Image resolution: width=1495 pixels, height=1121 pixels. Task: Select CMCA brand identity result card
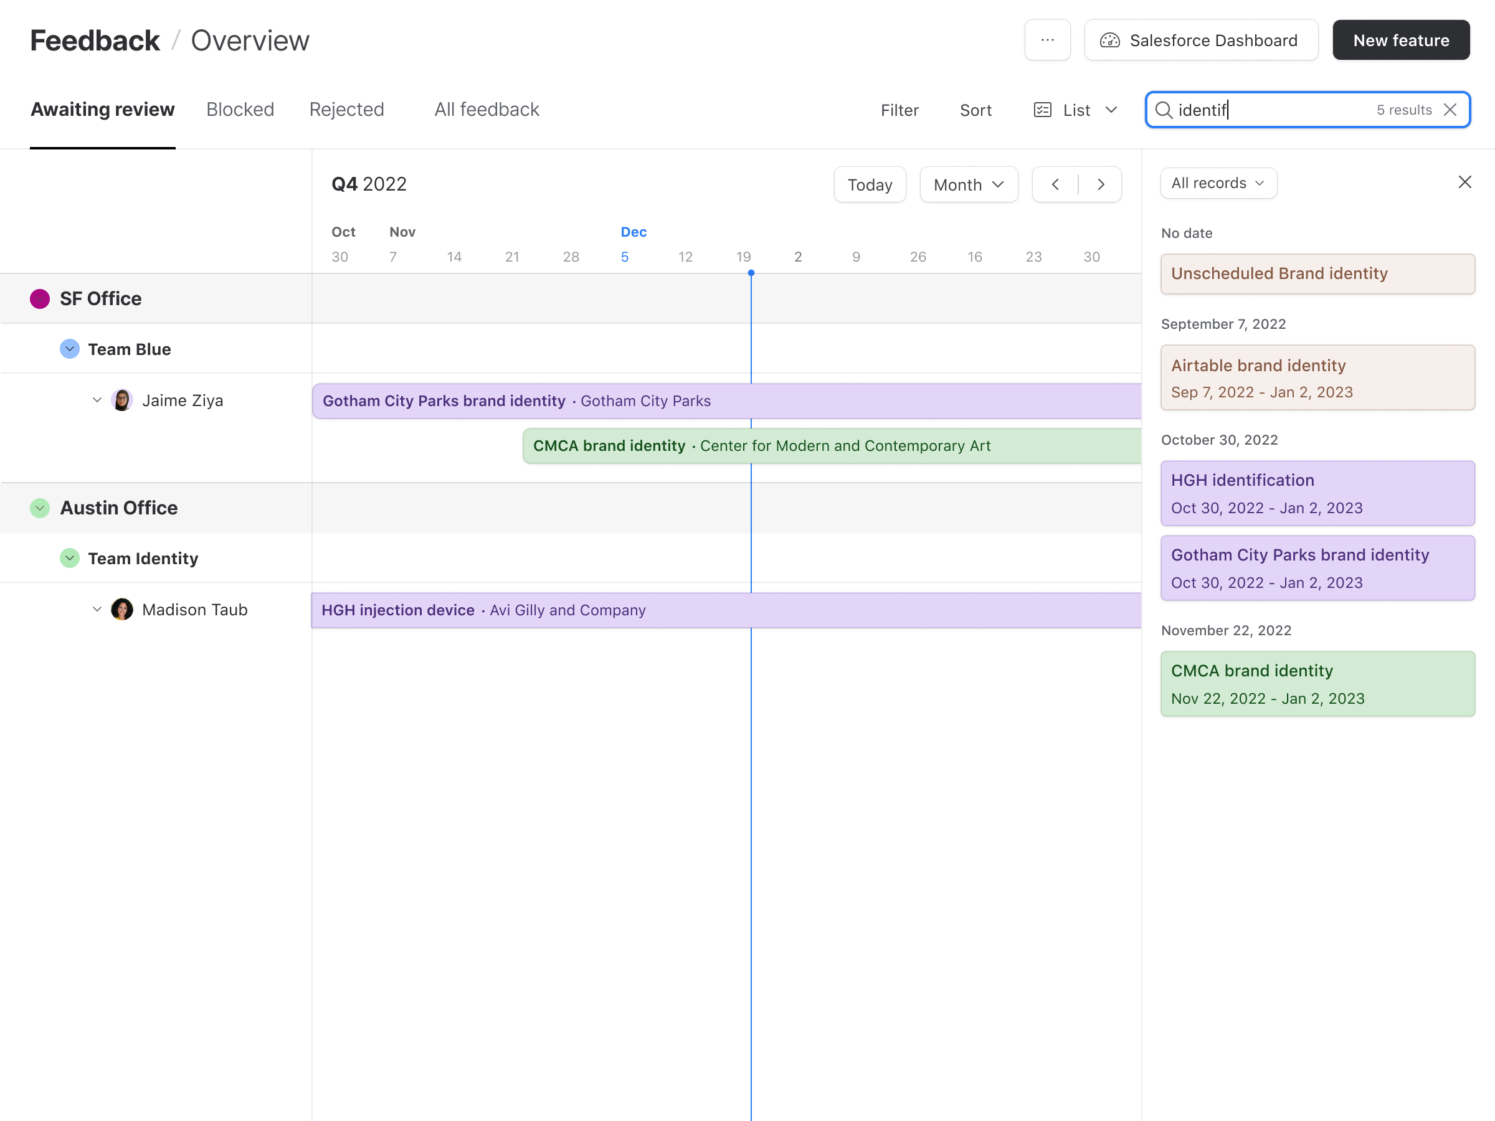click(x=1317, y=684)
